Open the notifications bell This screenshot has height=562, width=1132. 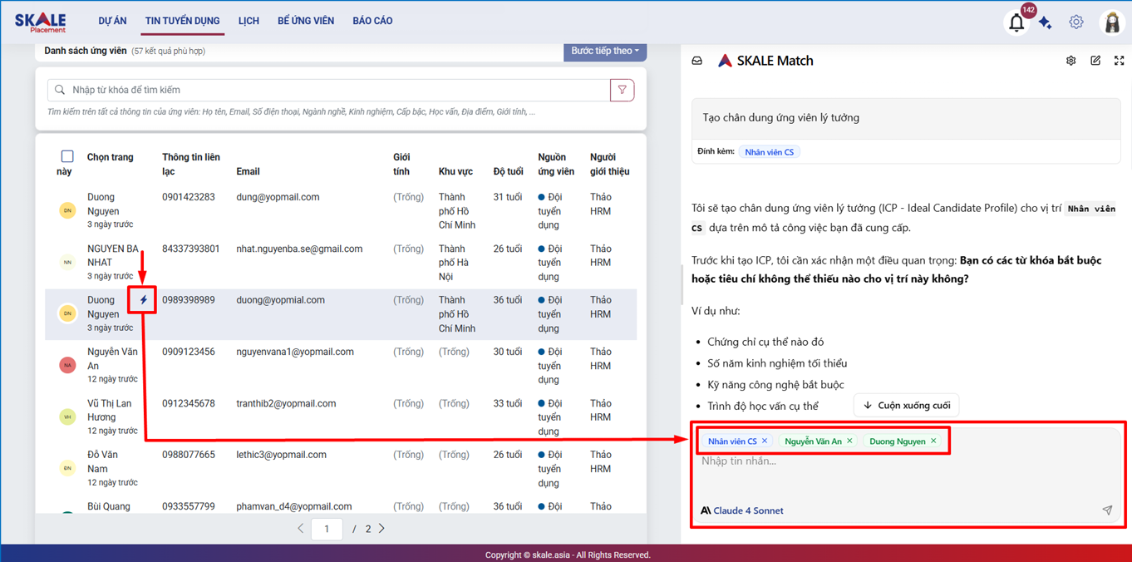(x=1016, y=22)
